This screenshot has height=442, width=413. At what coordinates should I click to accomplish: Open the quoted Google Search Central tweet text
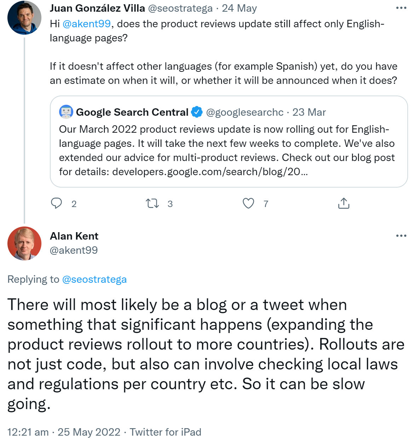[x=226, y=150]
